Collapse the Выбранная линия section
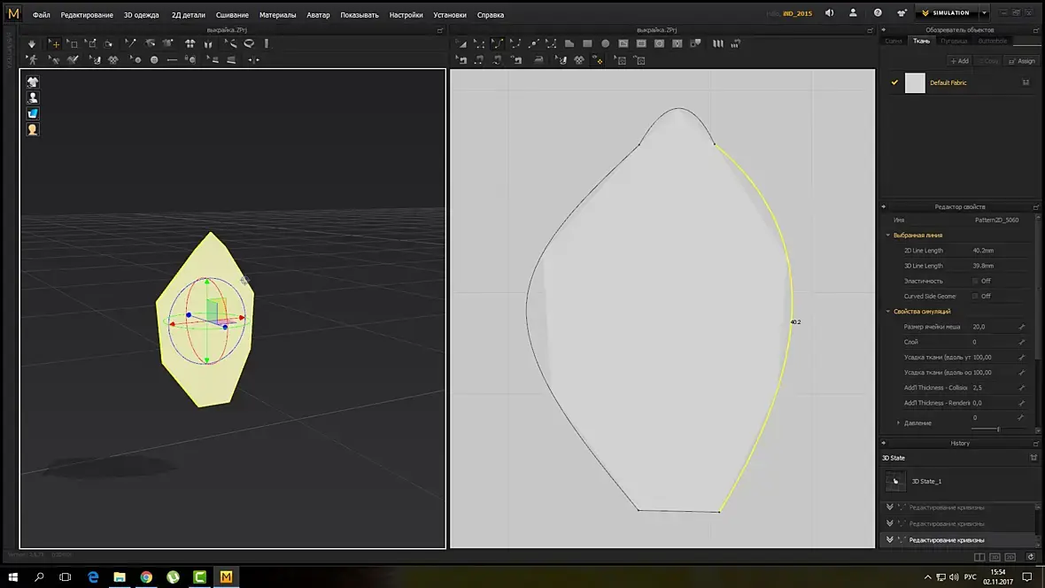Image resolution: width=1045 pixels, height=588 pixels. pos(887,236)
